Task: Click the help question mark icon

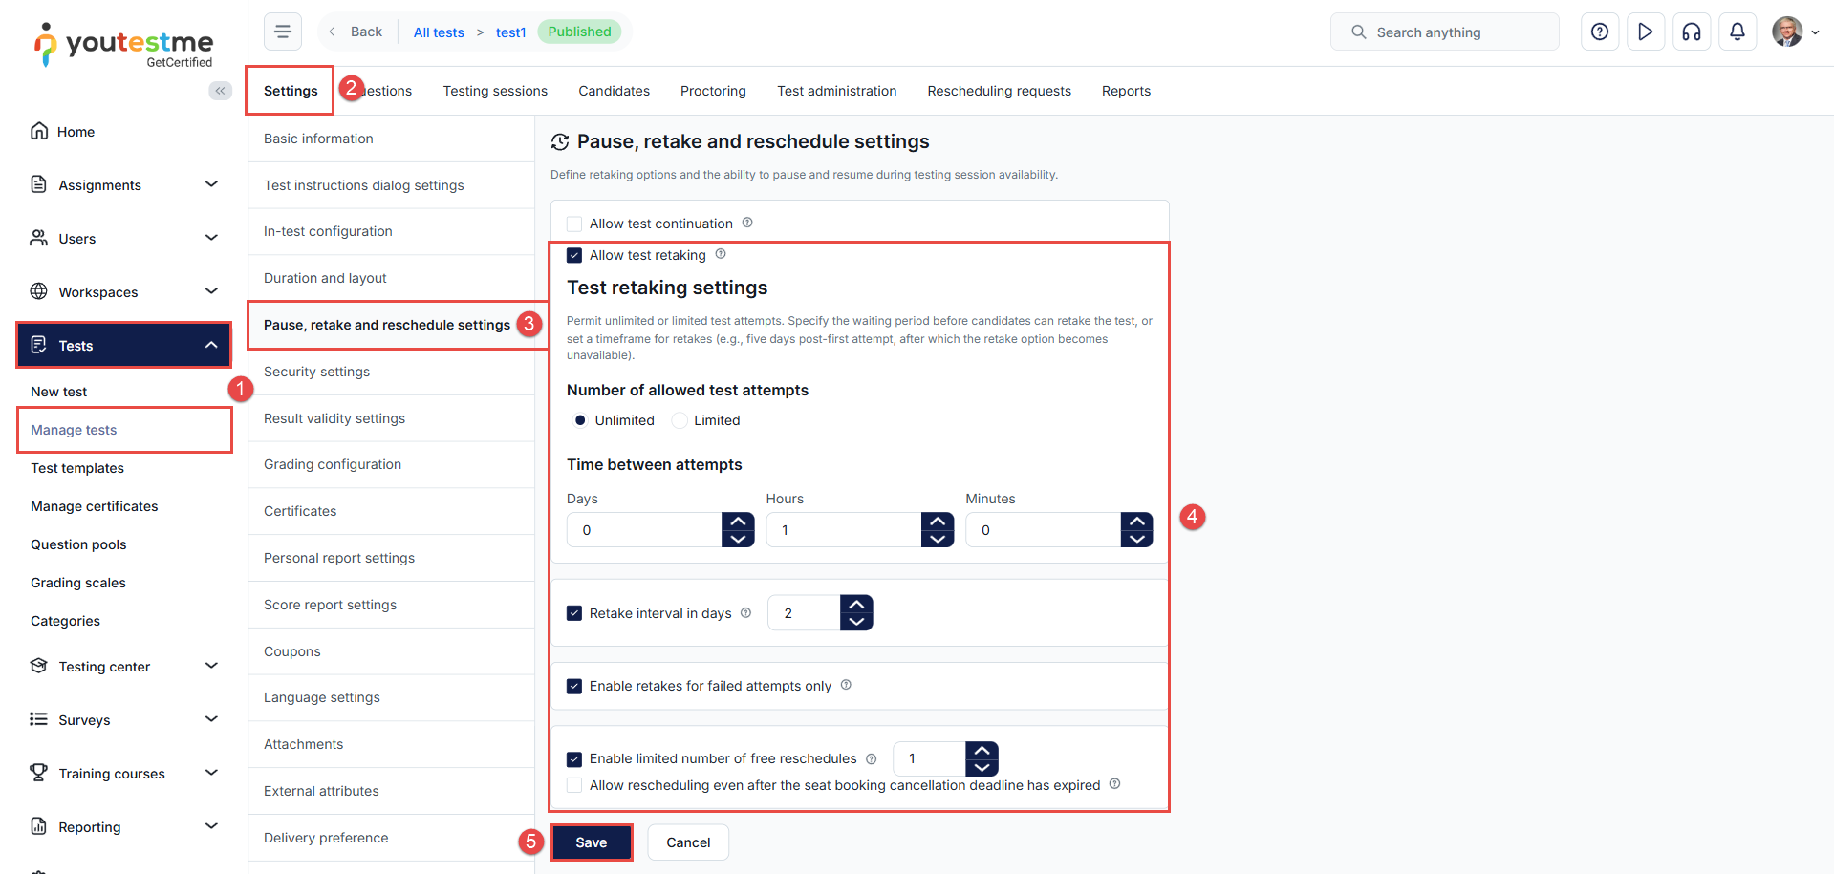Action: (1599, 32)
